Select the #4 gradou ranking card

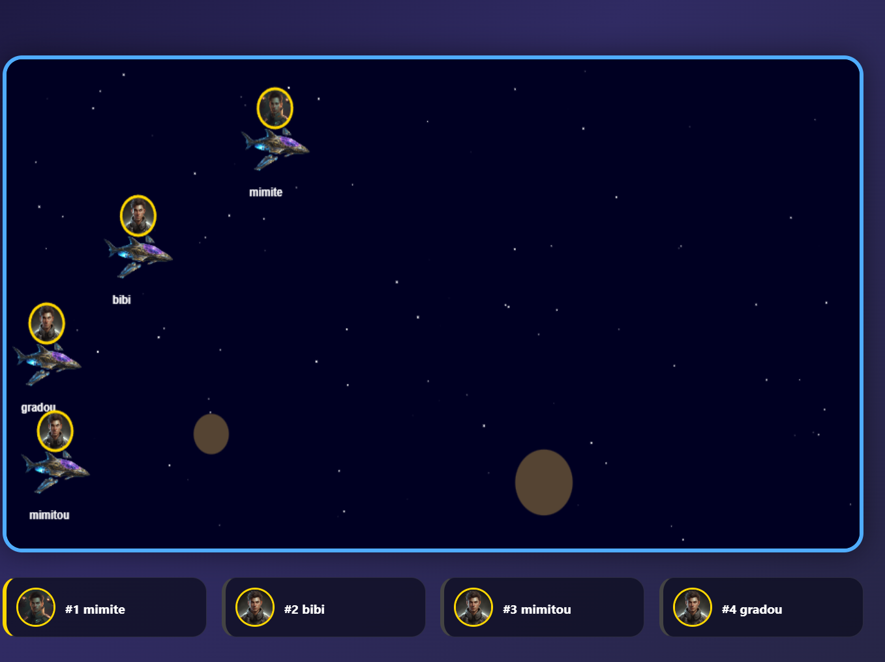(x=762, y=607)
